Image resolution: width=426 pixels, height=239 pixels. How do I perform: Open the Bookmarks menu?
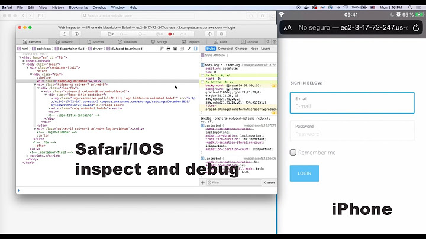point(78,7)
